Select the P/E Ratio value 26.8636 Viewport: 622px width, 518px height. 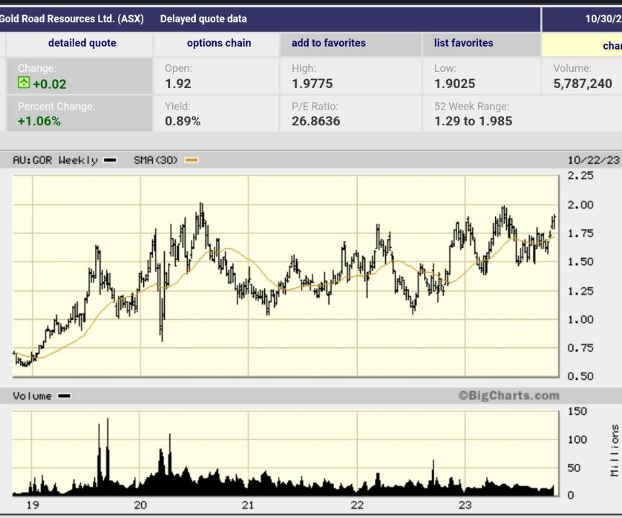point(316,121)
